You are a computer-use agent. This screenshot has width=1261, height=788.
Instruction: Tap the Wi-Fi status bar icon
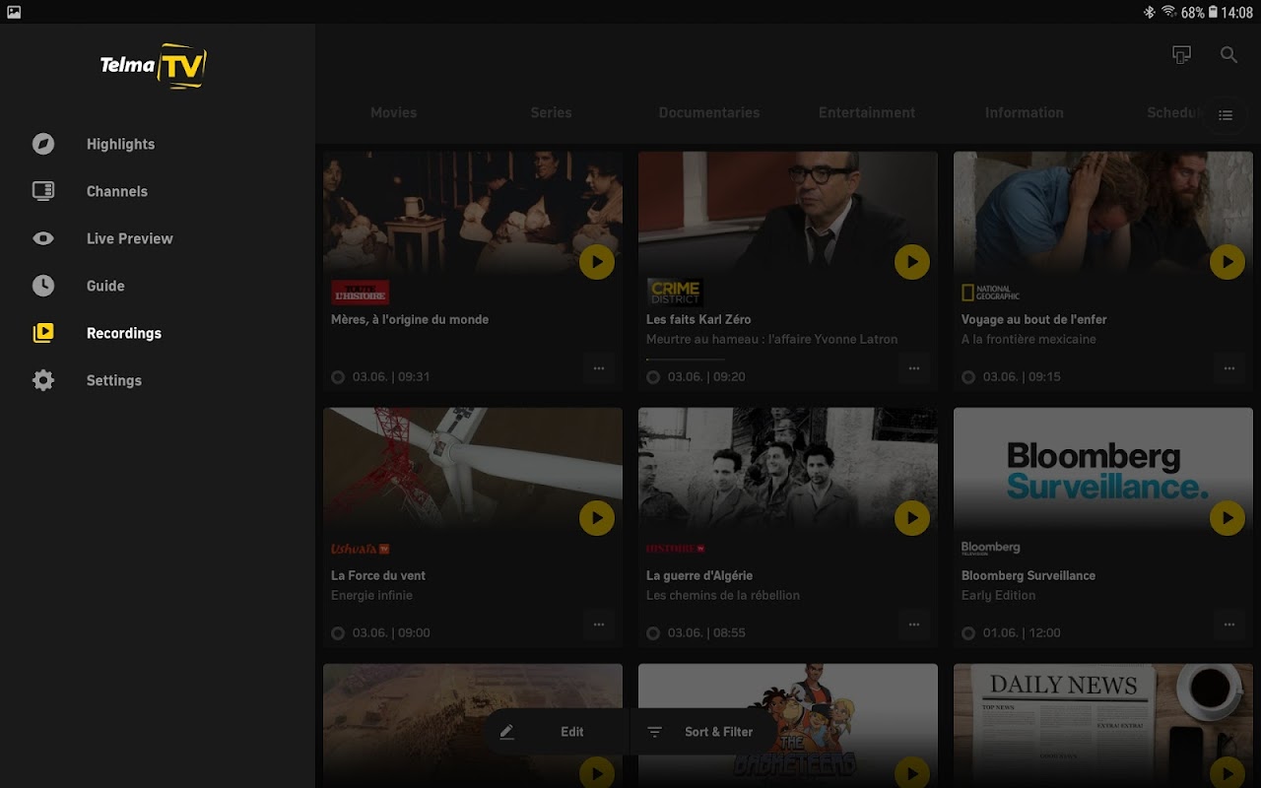click(x=1168, y=12)
